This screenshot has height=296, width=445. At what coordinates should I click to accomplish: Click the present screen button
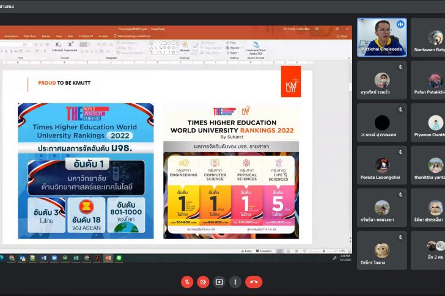[x=219, y=282]
